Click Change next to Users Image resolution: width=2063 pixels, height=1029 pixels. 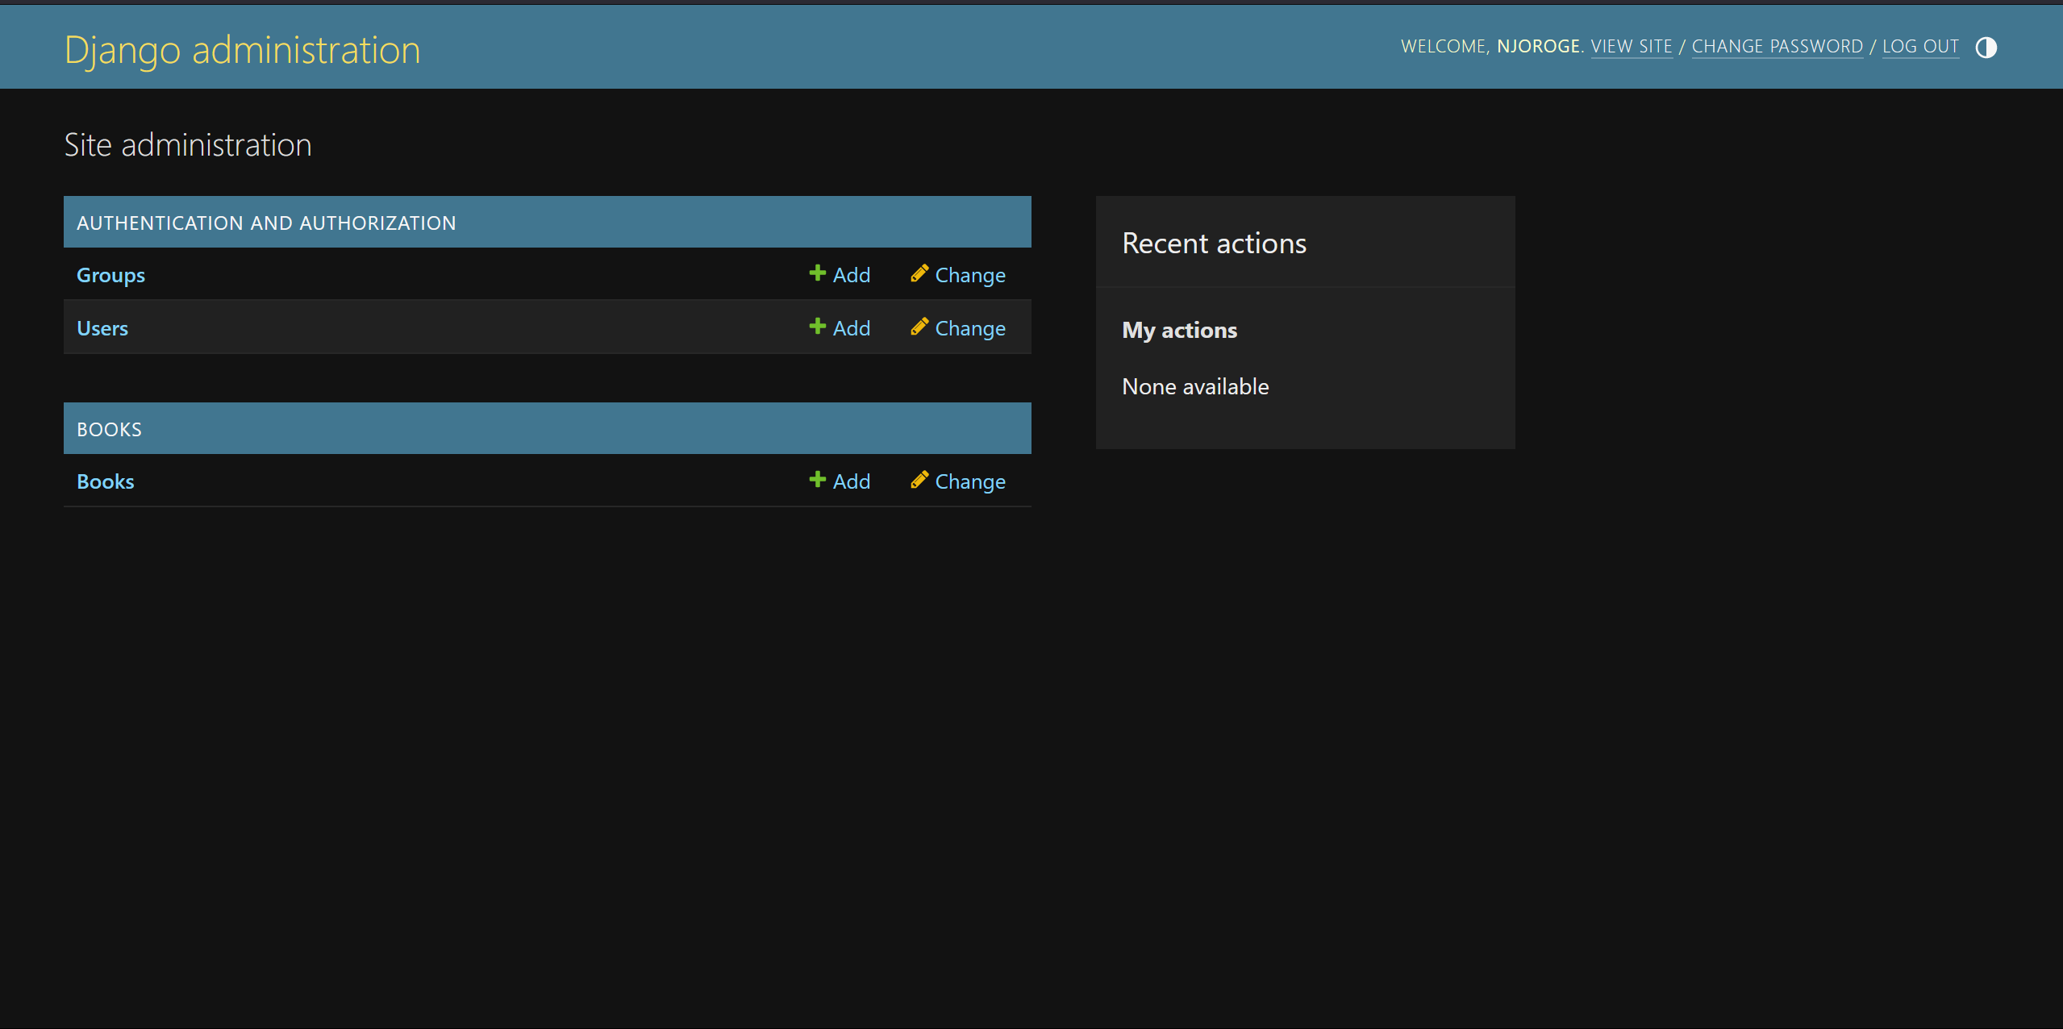tap(969, 327)
